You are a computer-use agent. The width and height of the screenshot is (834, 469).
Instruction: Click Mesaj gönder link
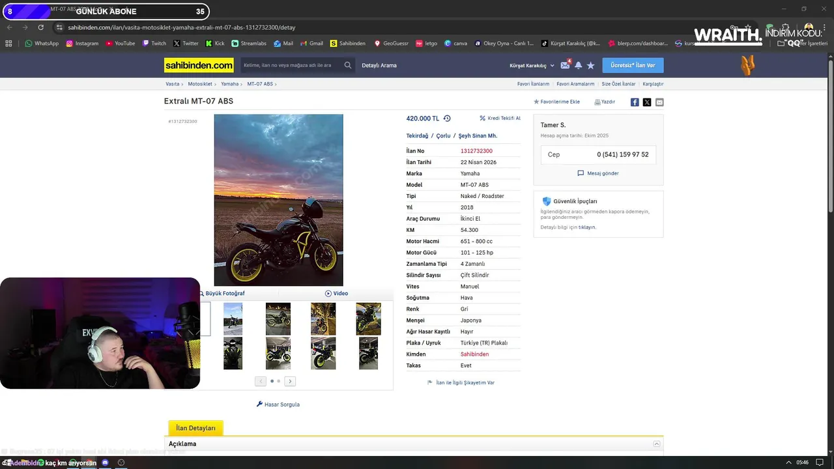pos(598,173)
